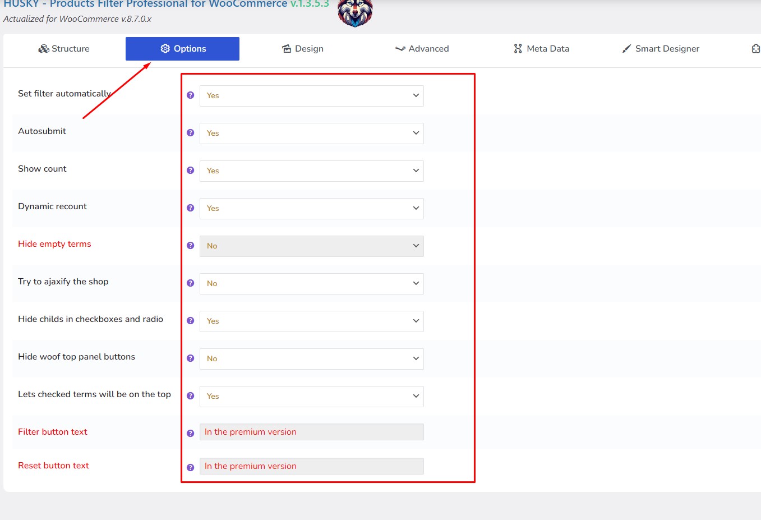Click Lets checked terms will be on top label
The width and height of the screenshot is (761, 520).
94,394
